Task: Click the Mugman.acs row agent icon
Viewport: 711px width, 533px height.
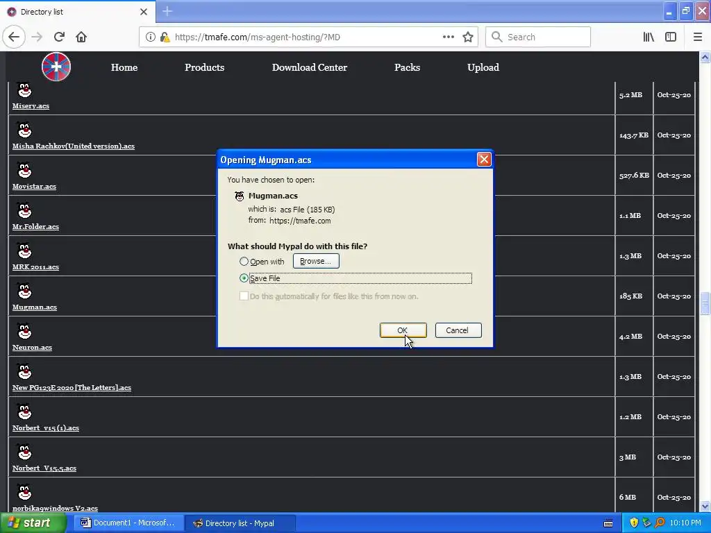Action: point(24,291)
